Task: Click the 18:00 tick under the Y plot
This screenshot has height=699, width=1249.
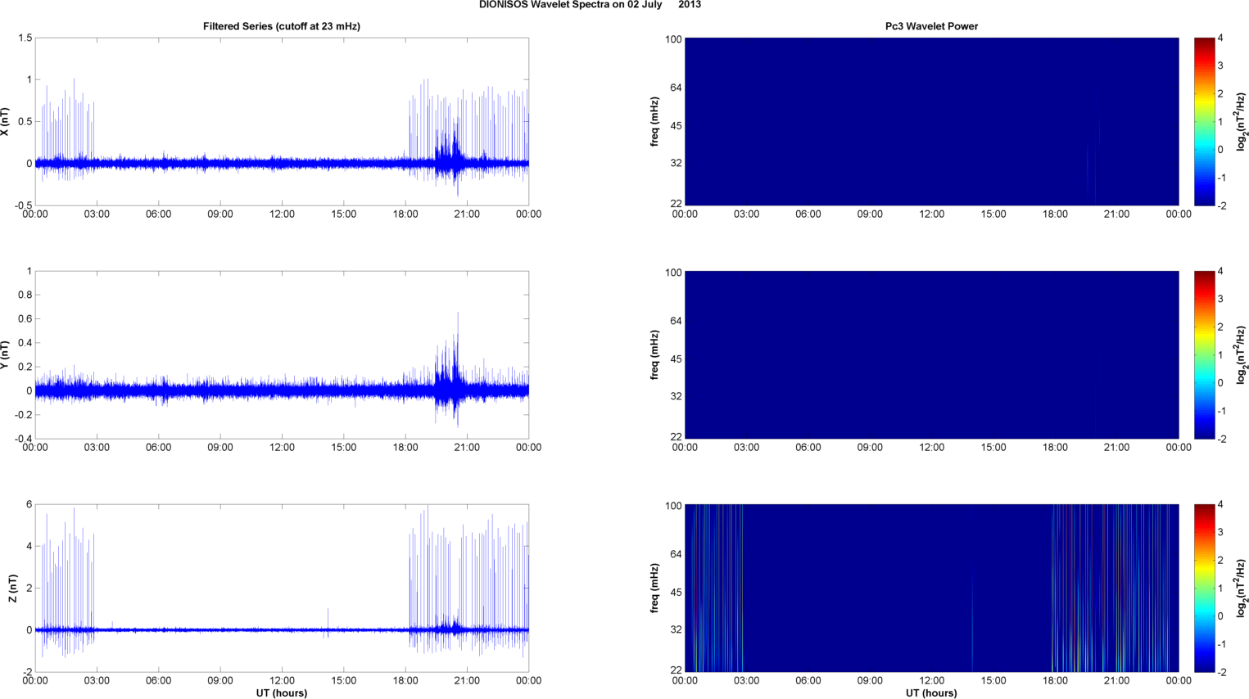Action: coord(405,448)
